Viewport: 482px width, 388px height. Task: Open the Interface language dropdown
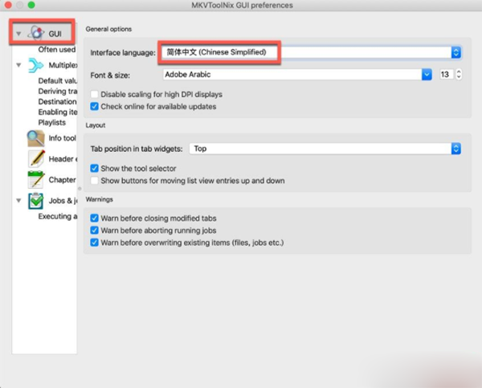312,52
